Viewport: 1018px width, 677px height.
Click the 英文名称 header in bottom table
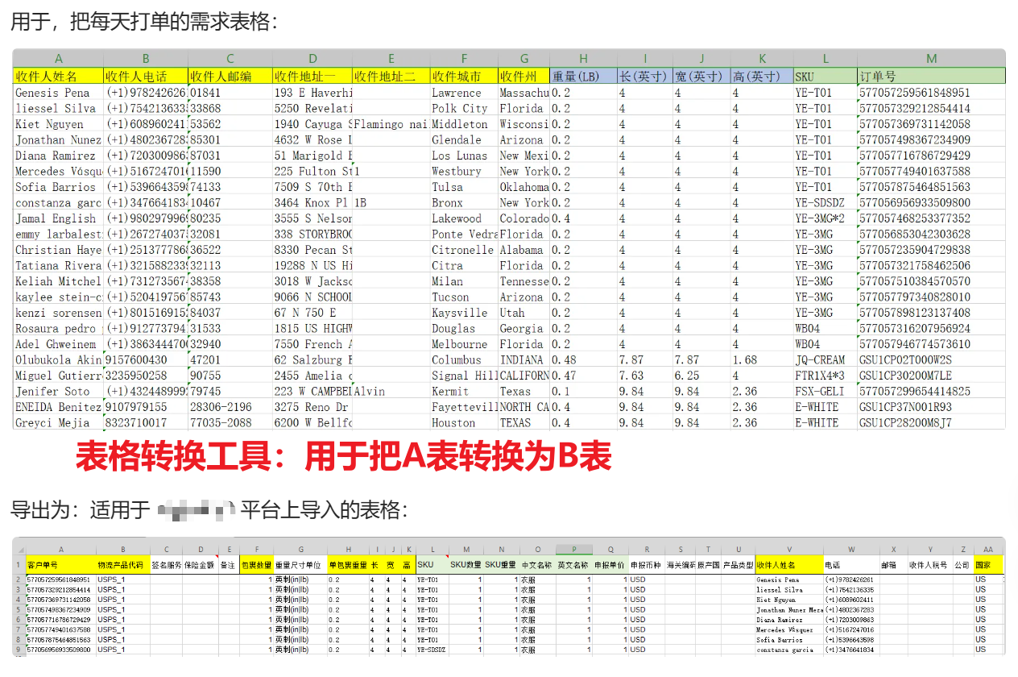pos(575,565)
